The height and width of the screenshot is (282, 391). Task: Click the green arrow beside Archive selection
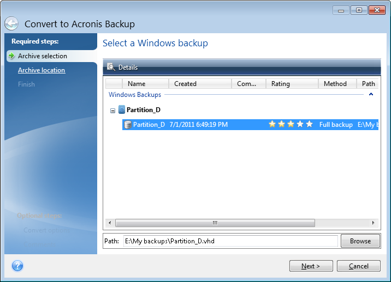coord(11,56)
